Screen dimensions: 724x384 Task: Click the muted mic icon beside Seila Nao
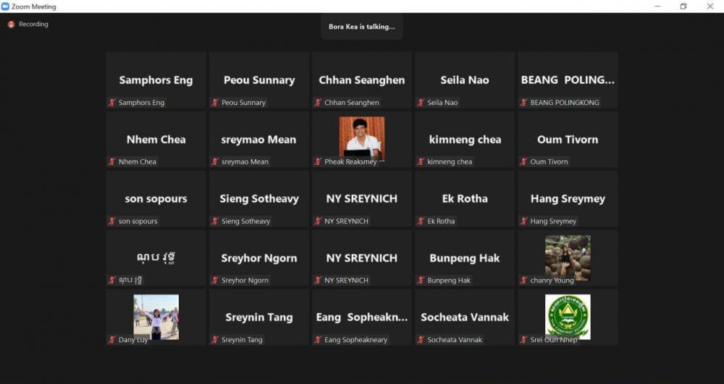[x=421, y=103]
